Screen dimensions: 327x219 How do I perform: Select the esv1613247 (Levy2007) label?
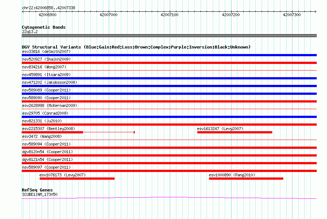pos(220,129)
